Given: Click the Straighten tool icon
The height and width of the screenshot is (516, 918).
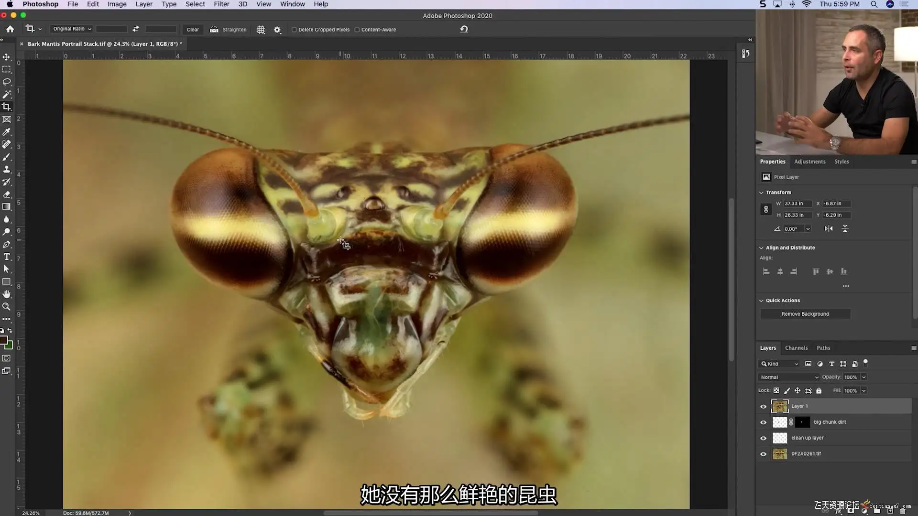Looking at the screenshot, I should point(214,30).
